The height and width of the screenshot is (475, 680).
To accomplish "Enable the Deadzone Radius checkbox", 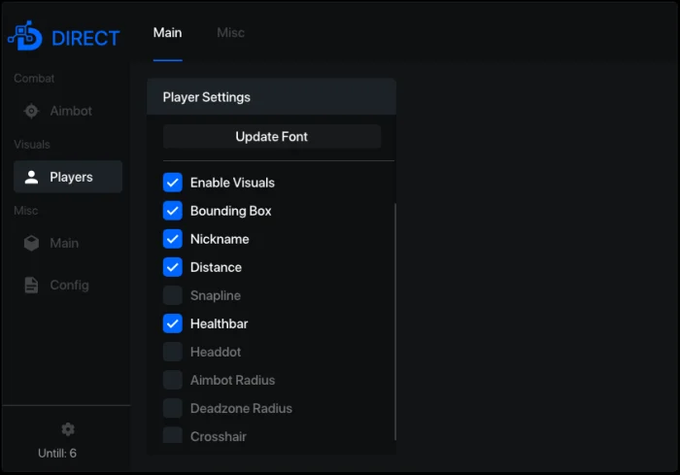I will pyautogui.click(x=173, y=408).
